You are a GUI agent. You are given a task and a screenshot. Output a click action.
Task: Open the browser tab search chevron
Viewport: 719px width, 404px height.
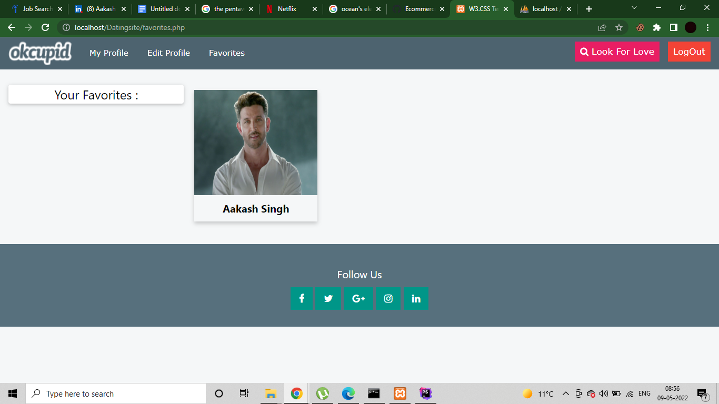point(633,8)
